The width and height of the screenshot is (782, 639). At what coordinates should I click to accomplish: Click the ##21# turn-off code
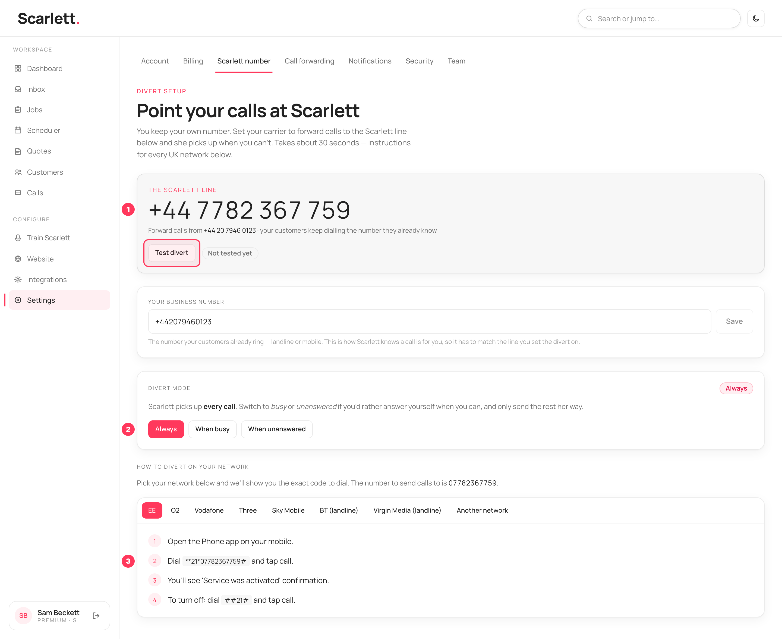pyautogui.click(x=237, y=600)
